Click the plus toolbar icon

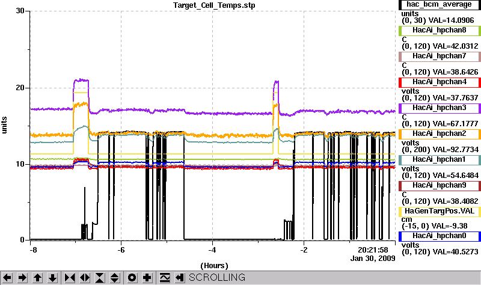[x=147, y=278]
